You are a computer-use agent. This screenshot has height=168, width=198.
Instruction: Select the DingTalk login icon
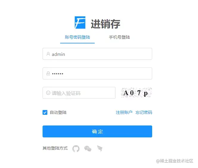(x=100, y=149)
